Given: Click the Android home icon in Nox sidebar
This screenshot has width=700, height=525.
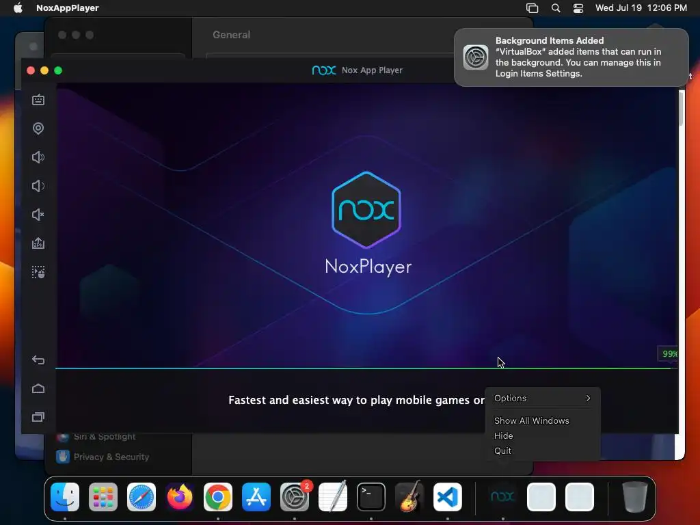Looking at the screenshot, I should click(38, 388).
